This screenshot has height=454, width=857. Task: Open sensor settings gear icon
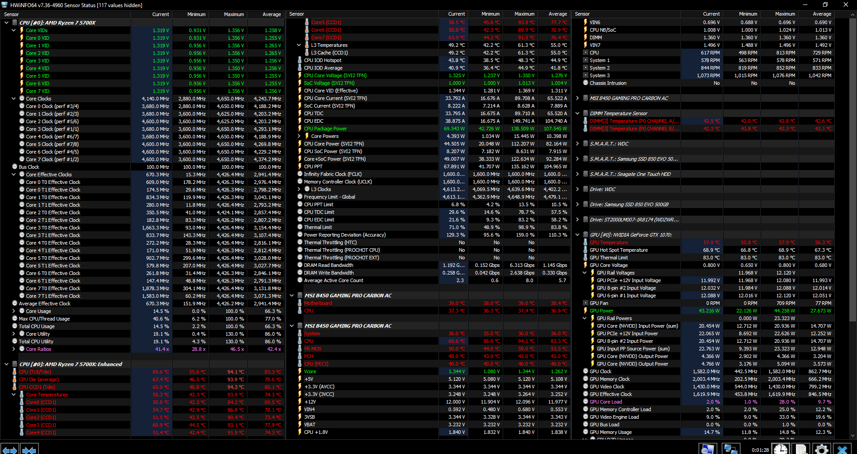pyautogui.click(x=822, y=449)
